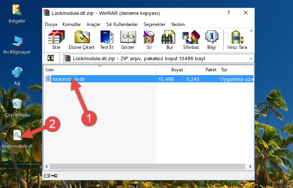Click the 10,486 size value

pos(166,79)
